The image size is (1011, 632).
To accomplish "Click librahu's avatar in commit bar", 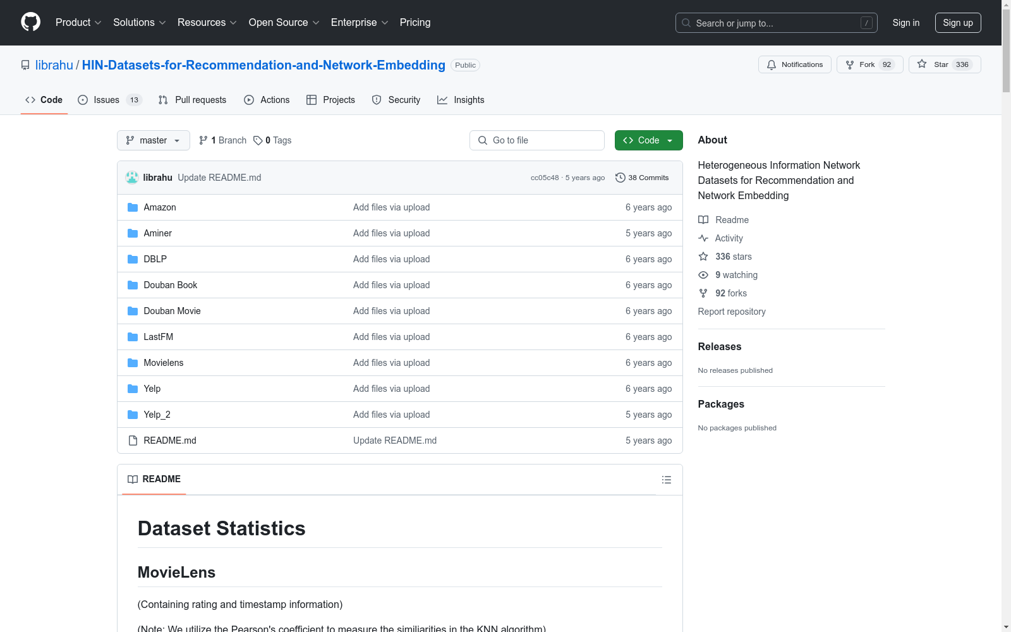I will pyautogui.click(x=132, y=178).
